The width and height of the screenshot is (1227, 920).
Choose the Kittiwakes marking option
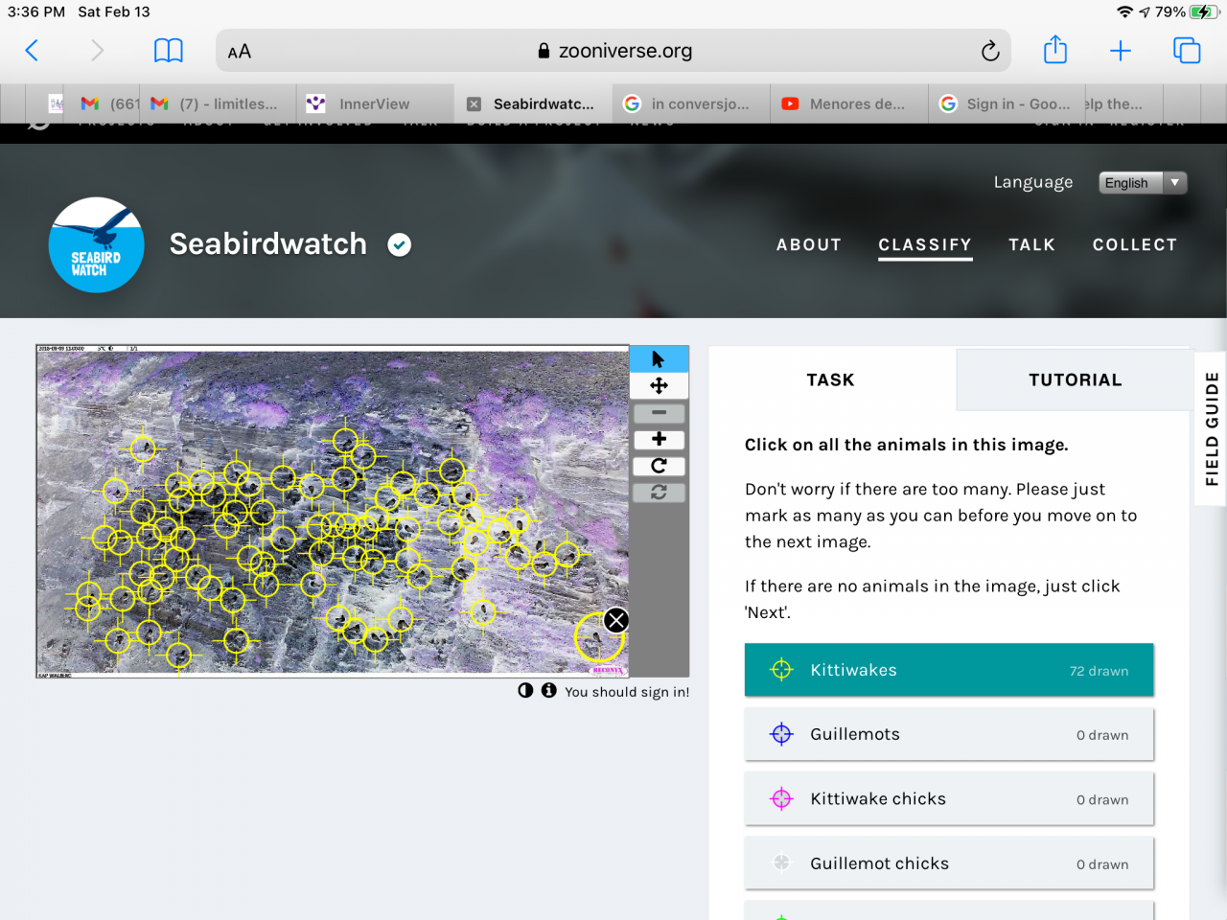click(x=949, y=670)
